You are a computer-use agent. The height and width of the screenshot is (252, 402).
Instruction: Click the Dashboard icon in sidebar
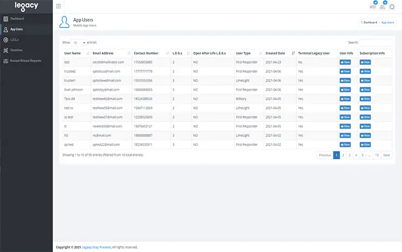click(x=5, y=19)
